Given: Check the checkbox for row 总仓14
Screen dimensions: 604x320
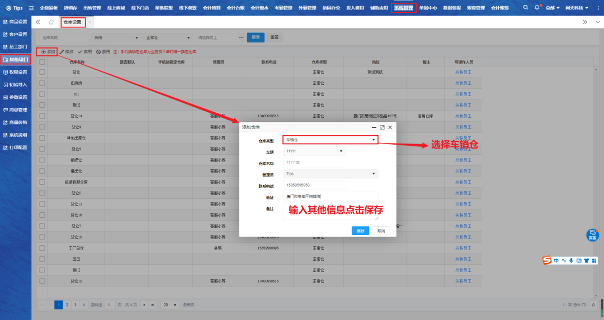Looking at the screenshot, I should click(42, 116).
